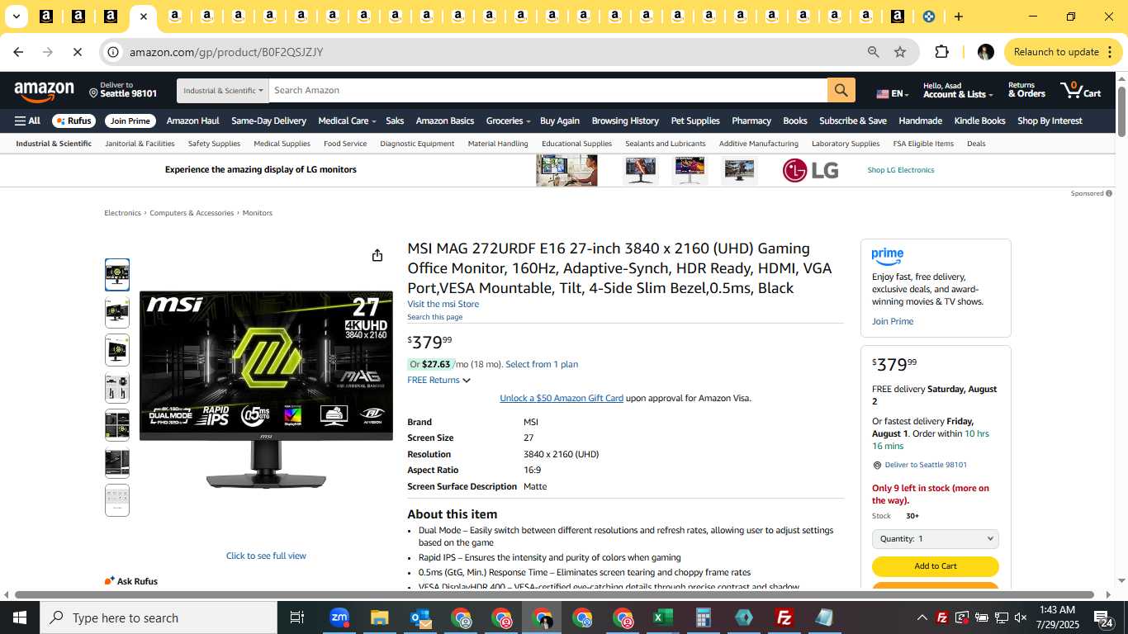The width and height of the screenshot is (1128, 634).
Task: Select the first product thumbnail
Action: (117, 275)
